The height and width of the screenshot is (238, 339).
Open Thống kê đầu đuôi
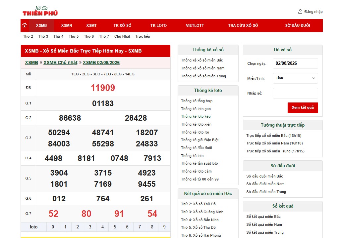pos(197,148)
